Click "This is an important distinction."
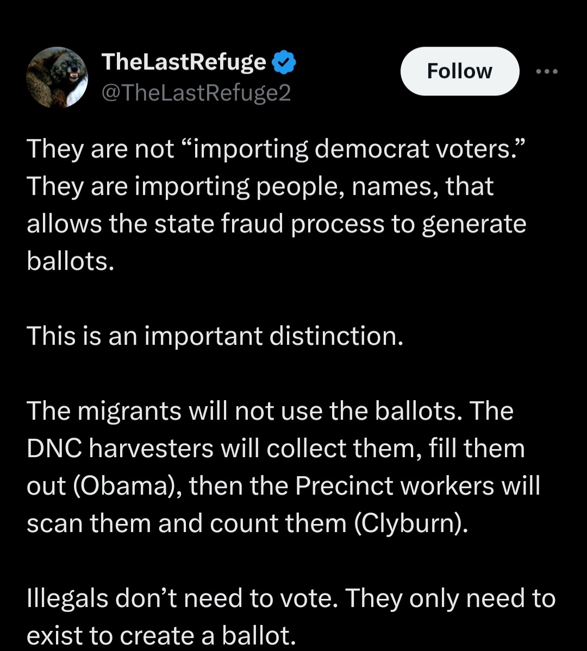The width and height of the screenshot is (587, 651). click(215, 337)
